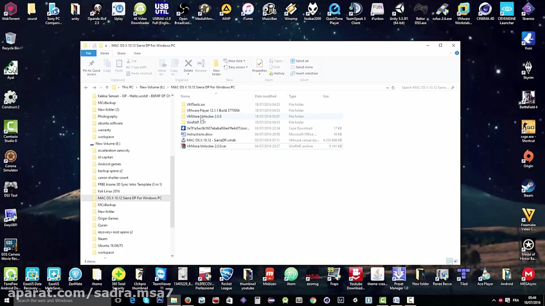Viewport: 545px width, 306px height.
Task: Open the New item dropdown
Action: (x=234, y=61)
